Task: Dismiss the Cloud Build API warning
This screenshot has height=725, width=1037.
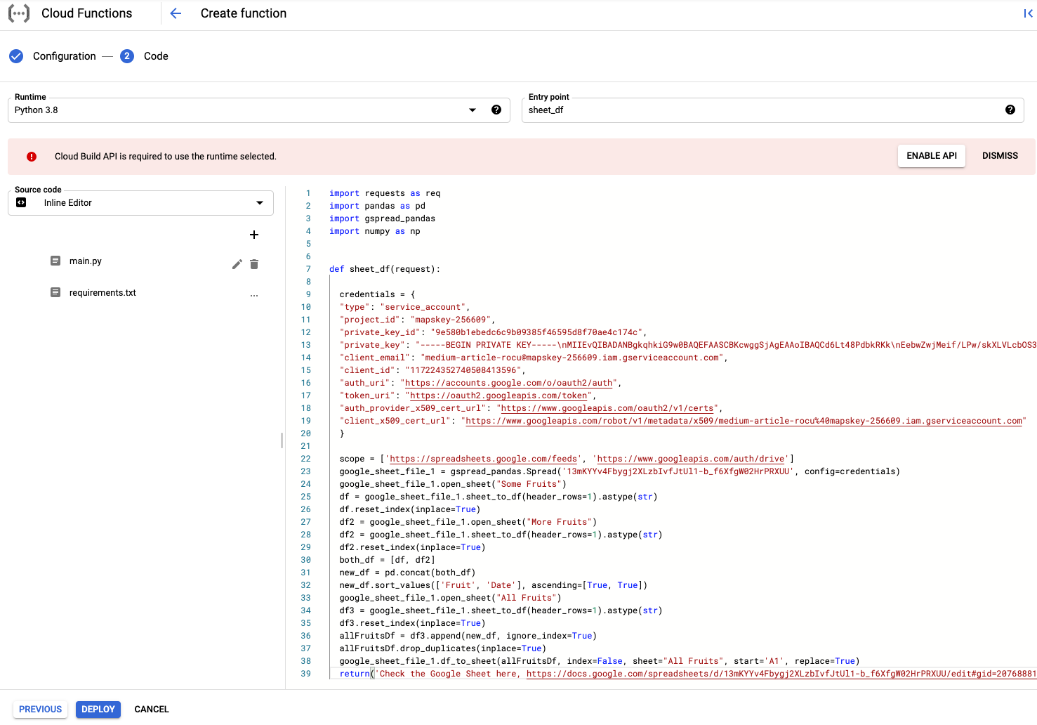Action: click(x=1000, y=156)
